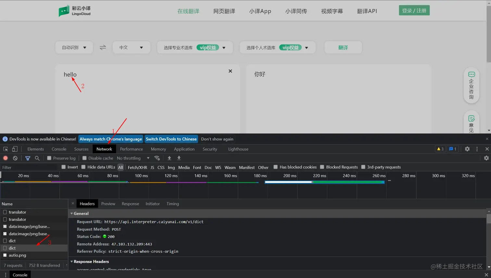Image resolution: width=491 pixels, height=278 pixels.
Task: Filter requests by Img type
Action: coord(171,167)
